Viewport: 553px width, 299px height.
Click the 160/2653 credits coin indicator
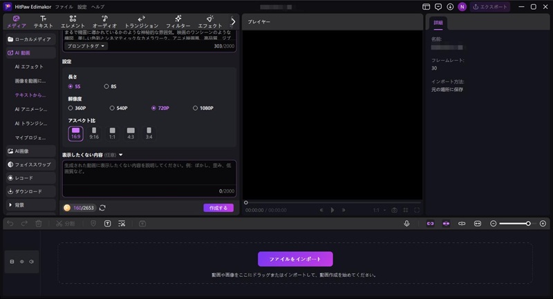[79, 208]
